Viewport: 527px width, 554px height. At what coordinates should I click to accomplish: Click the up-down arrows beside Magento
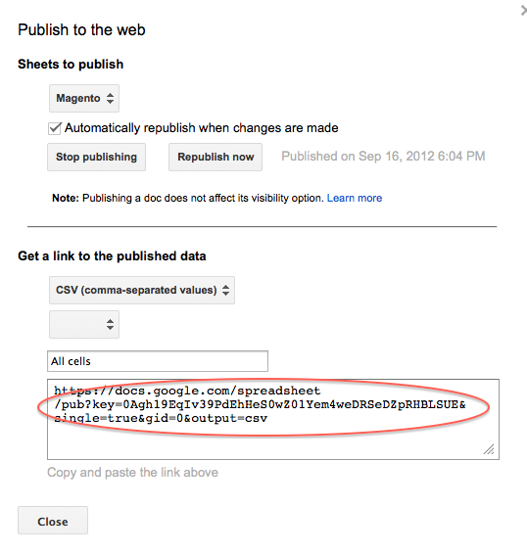[x=110, y=98]
